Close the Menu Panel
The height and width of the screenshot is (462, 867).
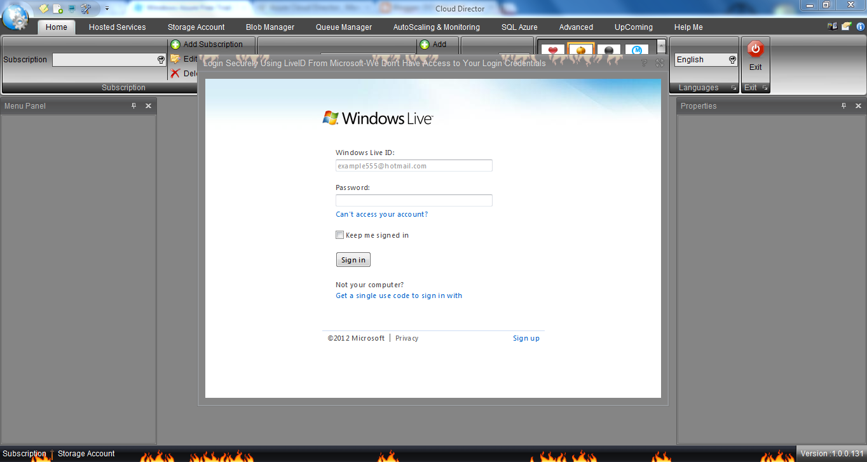(x=148, y=106)
